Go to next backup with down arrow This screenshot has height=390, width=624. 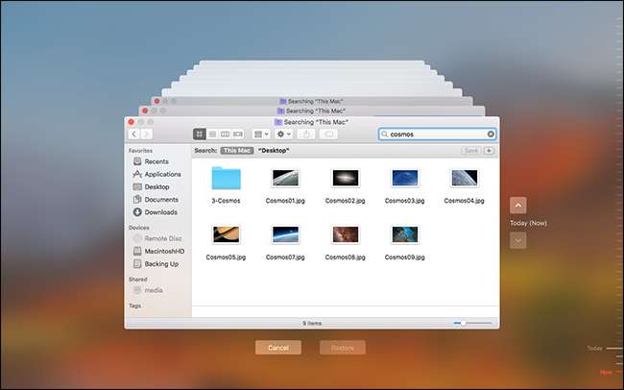point(518,241)
